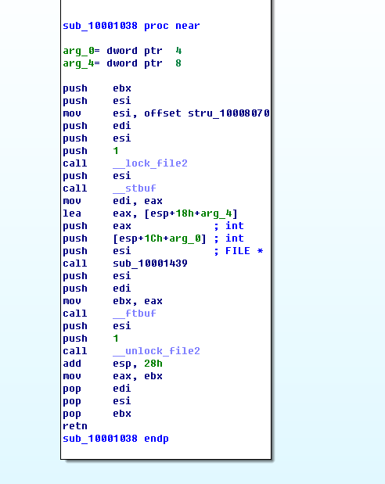Viewport: 385px width, 484px height.
Task: Click the arg_4 dword ptr definition
Action: [x=122, y=63]
